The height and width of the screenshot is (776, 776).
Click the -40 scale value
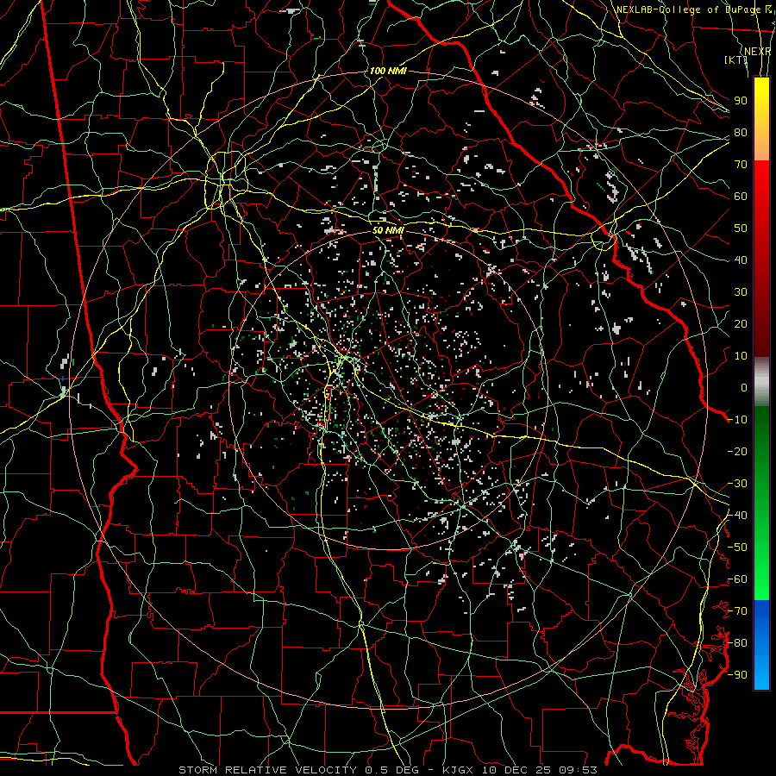(x=737, y=516)
